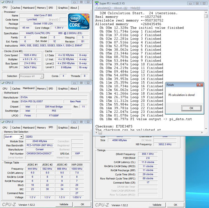Viewport: 209px width, 208px height.
Task: Click the QPI Link value 3424.7 MHz
Action: point(30,68)
